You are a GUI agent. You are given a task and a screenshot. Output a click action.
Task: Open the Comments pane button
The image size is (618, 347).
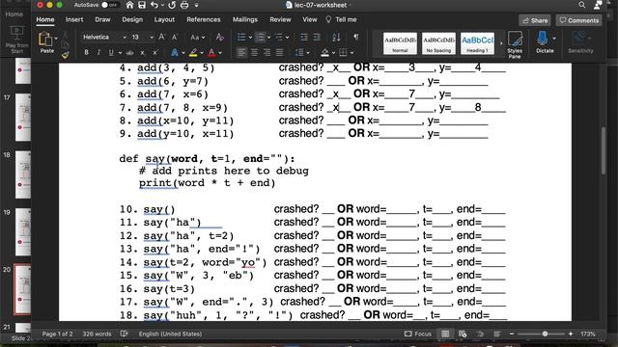(579, 20)
